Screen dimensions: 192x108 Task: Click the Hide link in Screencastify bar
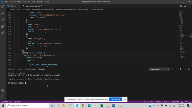pyautogui.click(x=124, y=99)
